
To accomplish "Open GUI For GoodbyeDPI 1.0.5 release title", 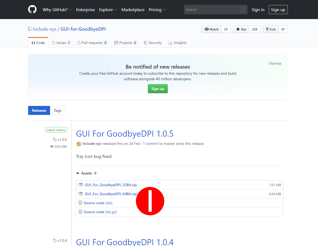I will 125,134.
